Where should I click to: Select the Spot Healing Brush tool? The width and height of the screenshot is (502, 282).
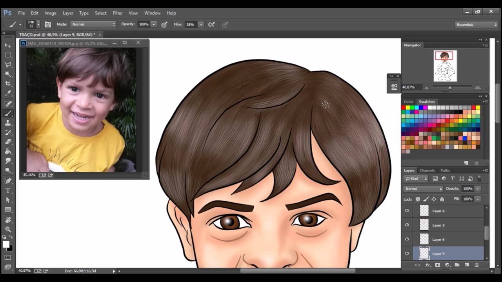point(8,104)
